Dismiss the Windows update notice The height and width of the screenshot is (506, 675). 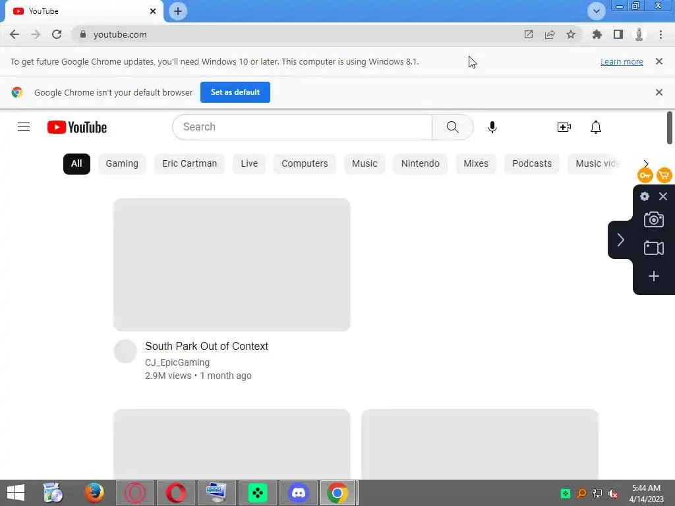659,61
